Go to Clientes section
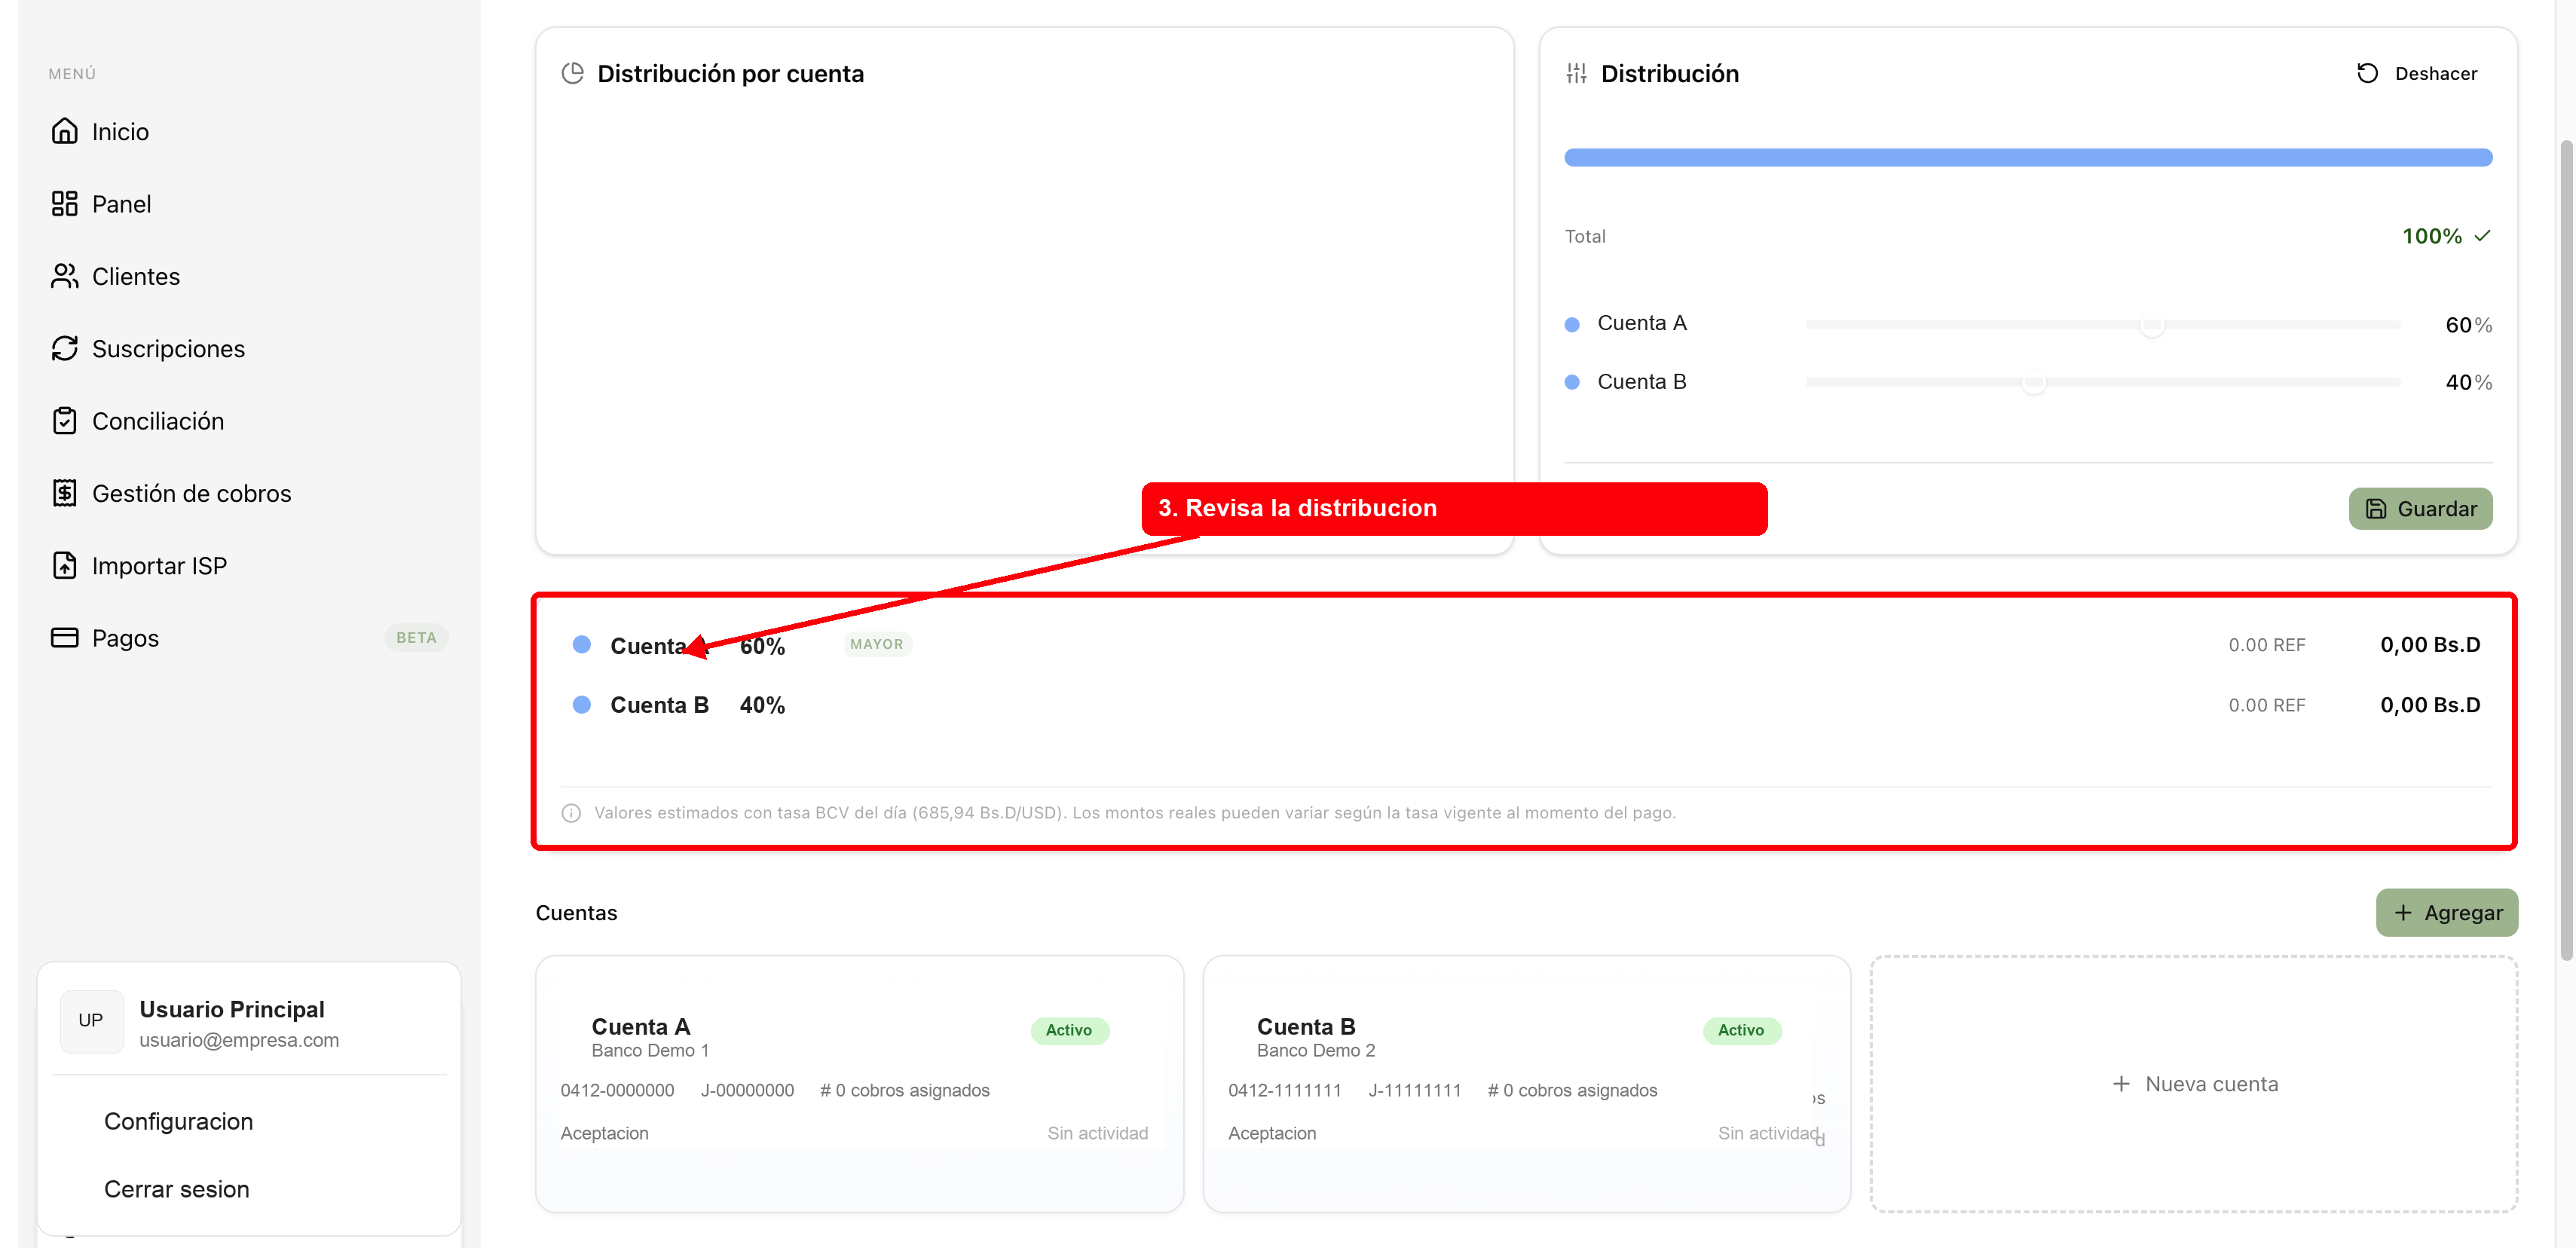Screen dimensions: 2576x1248 tap(249, 276)
